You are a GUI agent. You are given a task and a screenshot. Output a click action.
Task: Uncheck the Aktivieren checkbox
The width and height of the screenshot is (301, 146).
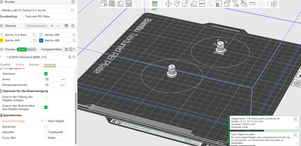46,74
